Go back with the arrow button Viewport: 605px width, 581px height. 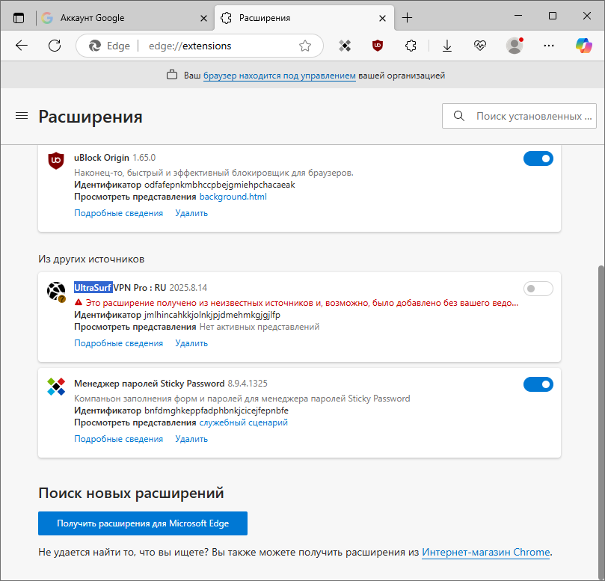22,46
